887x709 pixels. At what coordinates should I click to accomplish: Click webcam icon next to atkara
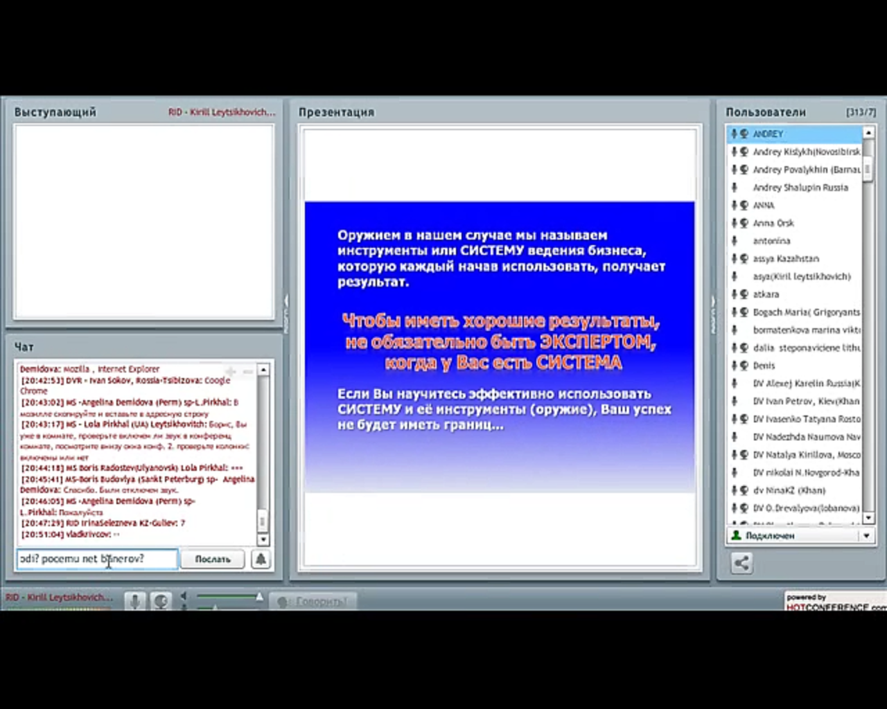[x=744, y=294]
